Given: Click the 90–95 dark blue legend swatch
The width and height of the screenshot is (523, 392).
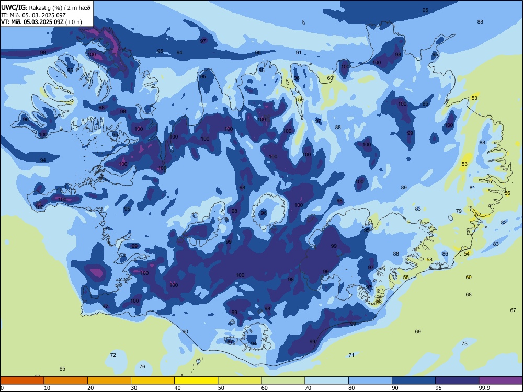Looking at the screenshot, I should click(414, 381).
